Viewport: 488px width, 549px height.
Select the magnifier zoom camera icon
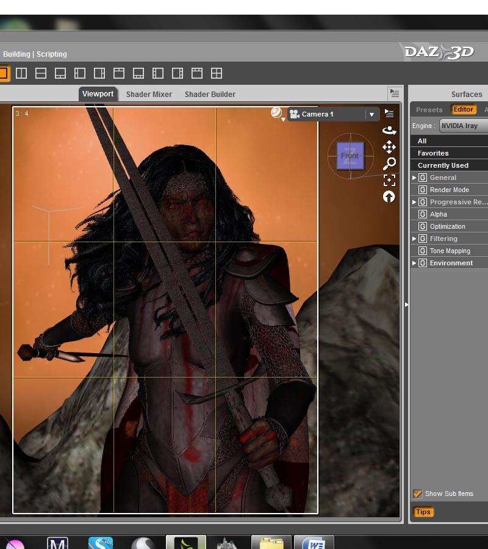[x=389, y=163]
